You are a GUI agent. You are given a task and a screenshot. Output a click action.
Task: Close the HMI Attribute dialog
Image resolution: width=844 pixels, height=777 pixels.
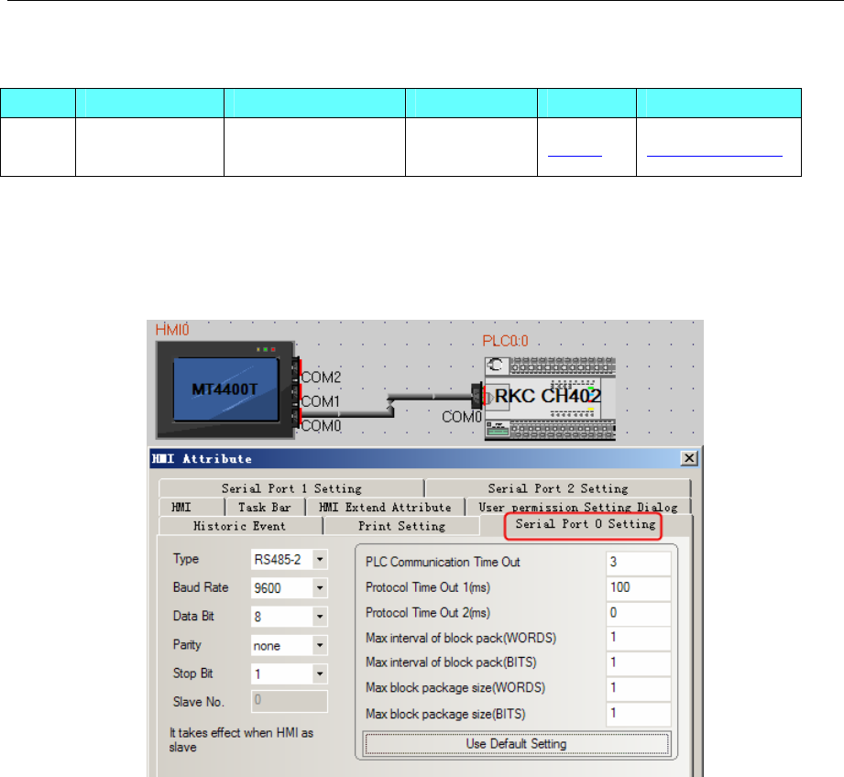pyautogui.click(x=689, y=458)
